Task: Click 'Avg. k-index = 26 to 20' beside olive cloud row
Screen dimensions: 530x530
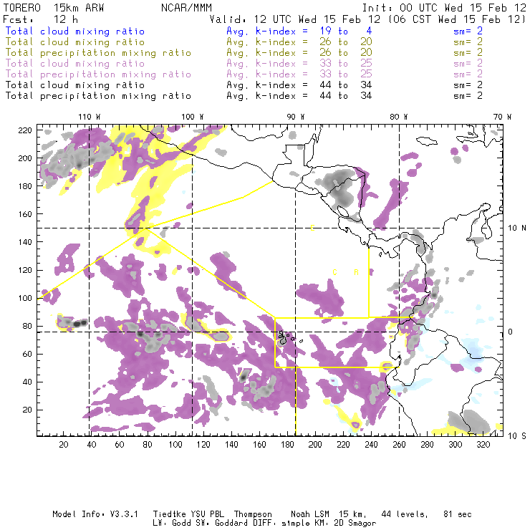Action: tap(299, 42)
